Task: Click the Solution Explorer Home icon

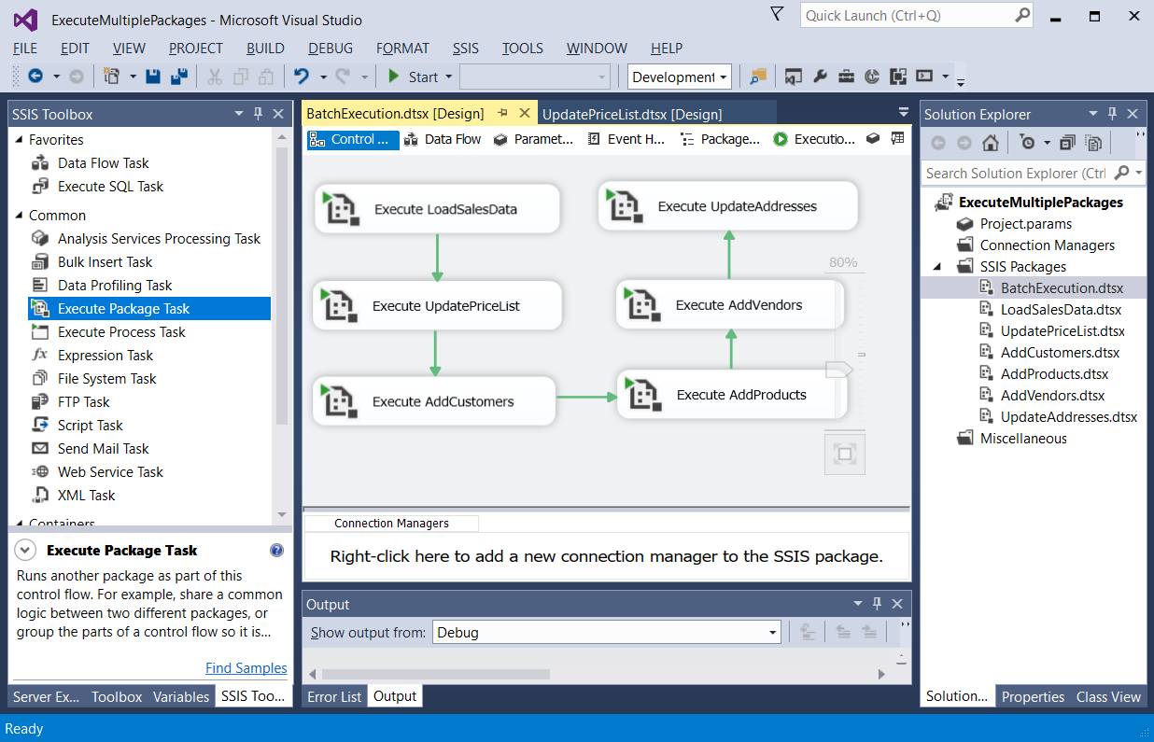Action: (991, 143)
